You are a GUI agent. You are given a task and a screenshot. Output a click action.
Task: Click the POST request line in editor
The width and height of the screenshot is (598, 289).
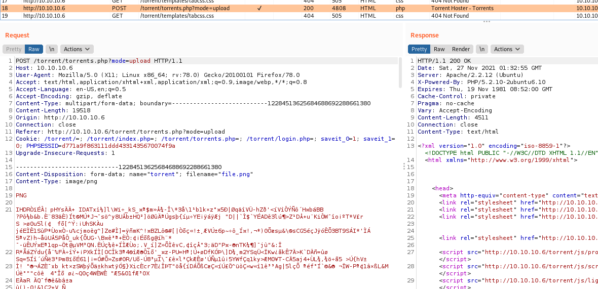point(99,61)
